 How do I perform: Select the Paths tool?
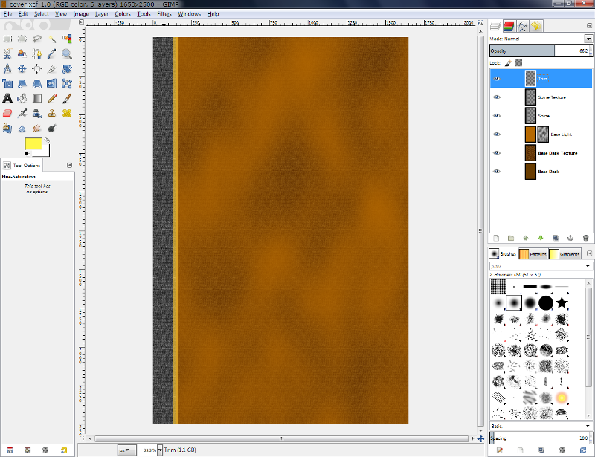point(37,54)
